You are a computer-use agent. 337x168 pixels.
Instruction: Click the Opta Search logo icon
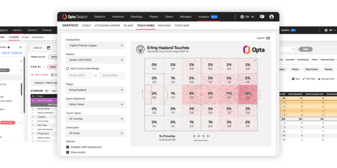[x=64, y=17]
